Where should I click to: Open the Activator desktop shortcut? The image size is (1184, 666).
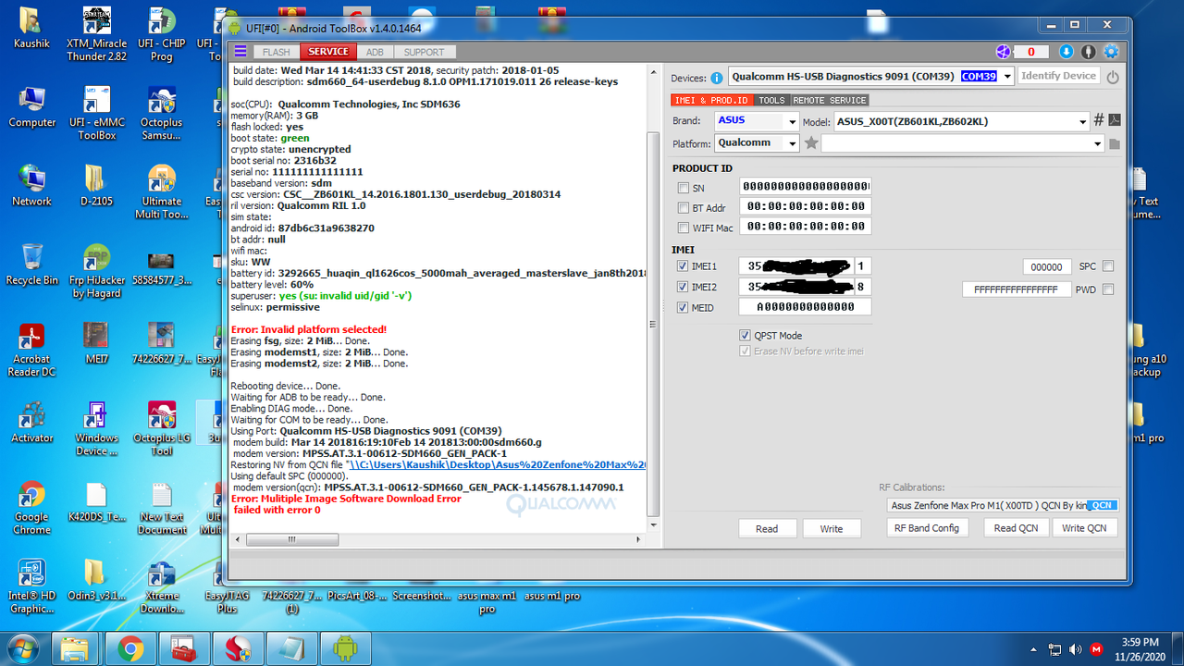pyautogui.click(x=31, y=423)
